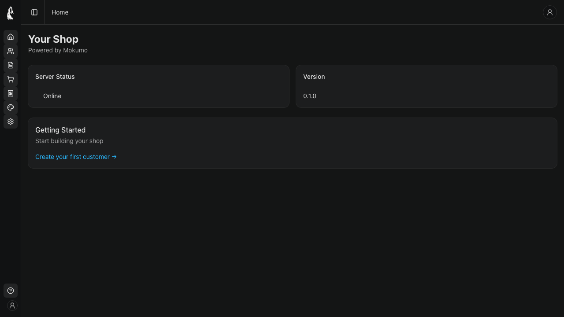Open the settings gear icon in the sidebar
The image size is (564, 317).
(x=11, y=122)
